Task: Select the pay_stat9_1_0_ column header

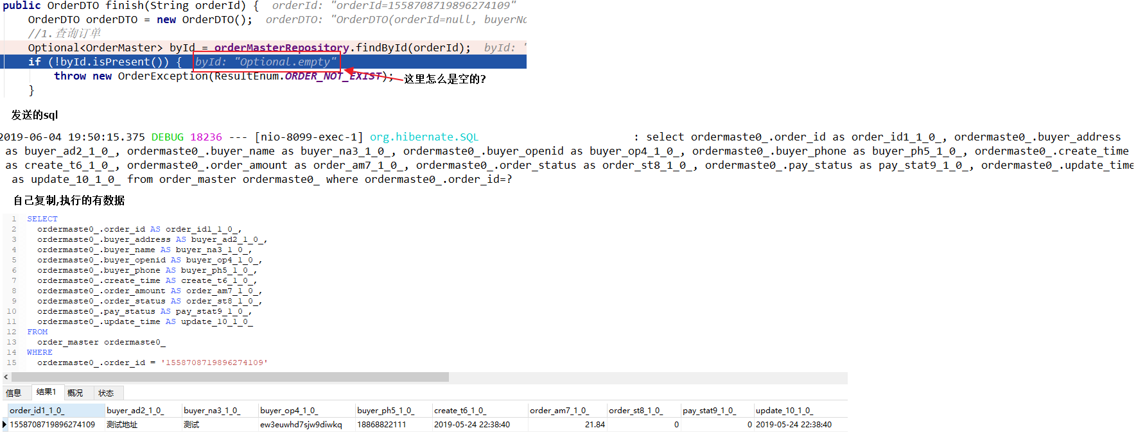Action: 717,411
